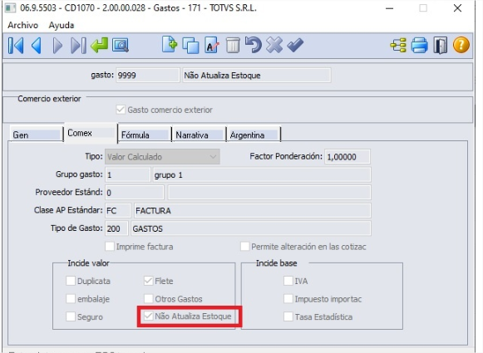Close the Gastos window
This screenshot has width=483, height=353.
[458, 8]
